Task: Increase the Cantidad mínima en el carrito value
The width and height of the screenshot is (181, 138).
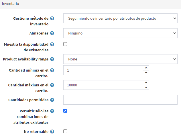Action: [x=146, y=68]
